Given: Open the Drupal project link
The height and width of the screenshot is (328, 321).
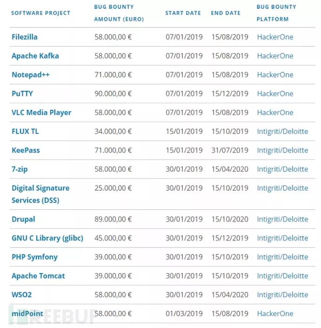Looking at the screenshot, I should click(23, 219).
